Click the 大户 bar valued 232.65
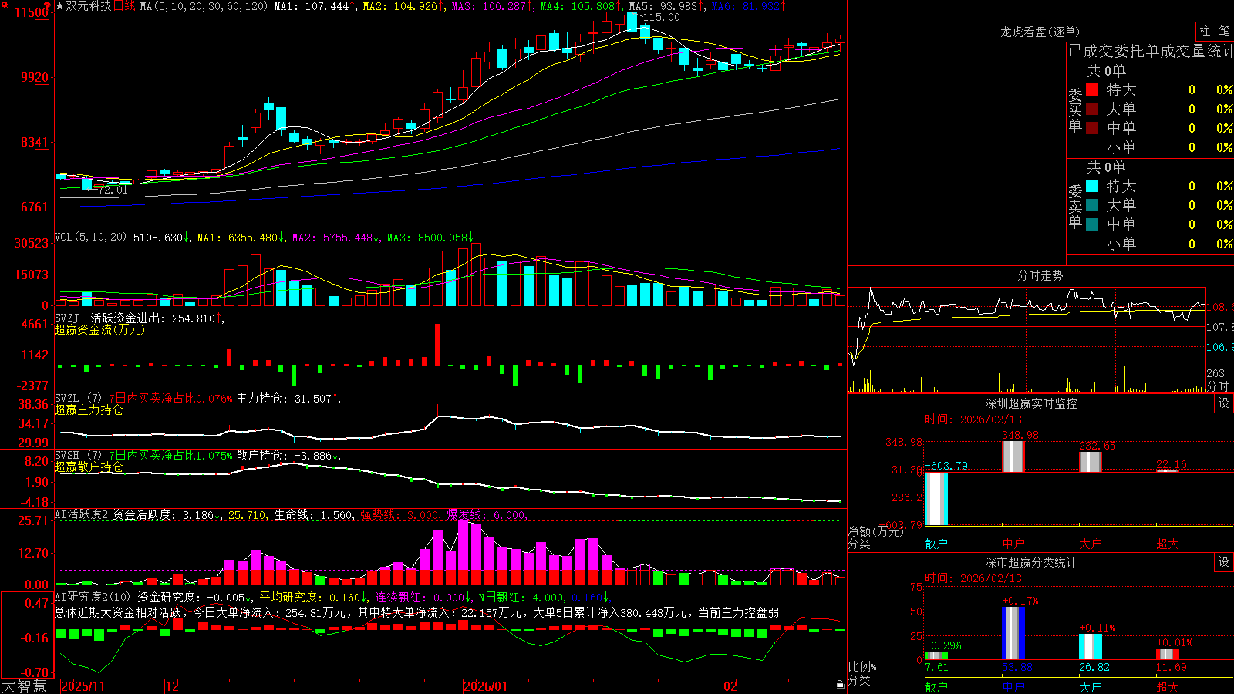This screenshot has height=694, width=1234. pyautogui.click(x=1091, y=462)
